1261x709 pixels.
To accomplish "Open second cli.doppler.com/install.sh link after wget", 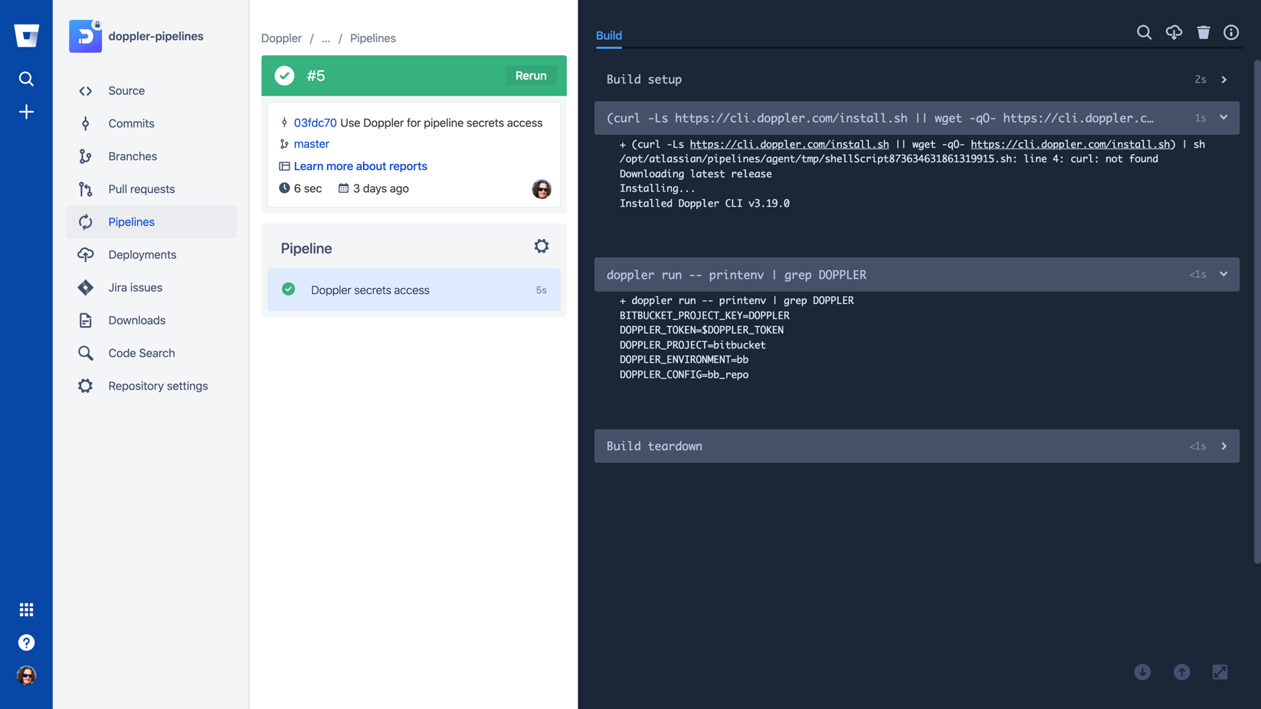I will [1070, 144].
